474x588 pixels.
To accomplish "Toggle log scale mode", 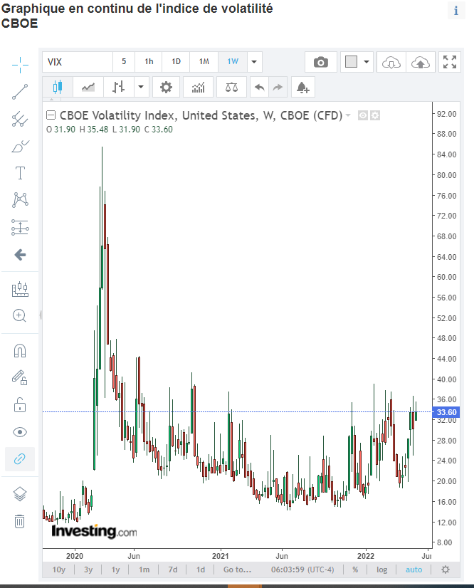I will coord(381,569).
